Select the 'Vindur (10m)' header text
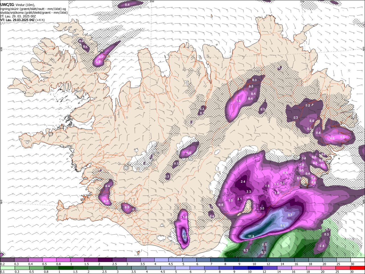 point(25,5)
